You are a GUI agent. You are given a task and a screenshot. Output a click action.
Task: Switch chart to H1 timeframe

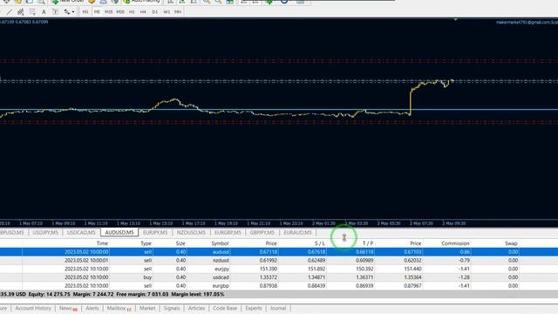click(132, 12)
